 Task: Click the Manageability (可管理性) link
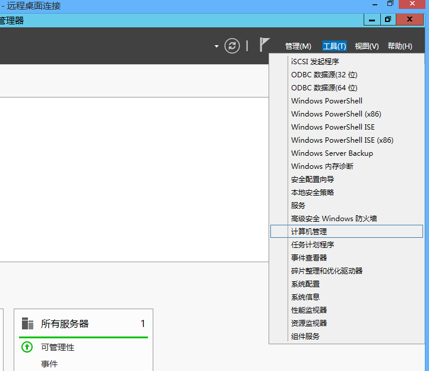coord(58,347)
